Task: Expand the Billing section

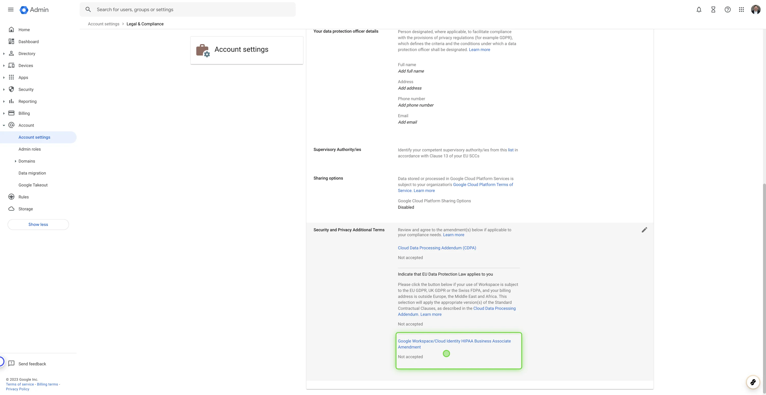Action: (x=4, y=113)
